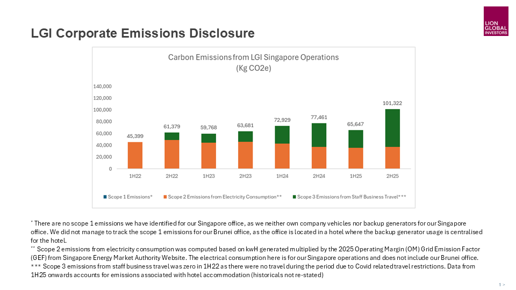Viewport: 516px width, 290px height.
Task: Click the slide page number indicator
Action: coord(501,284)
